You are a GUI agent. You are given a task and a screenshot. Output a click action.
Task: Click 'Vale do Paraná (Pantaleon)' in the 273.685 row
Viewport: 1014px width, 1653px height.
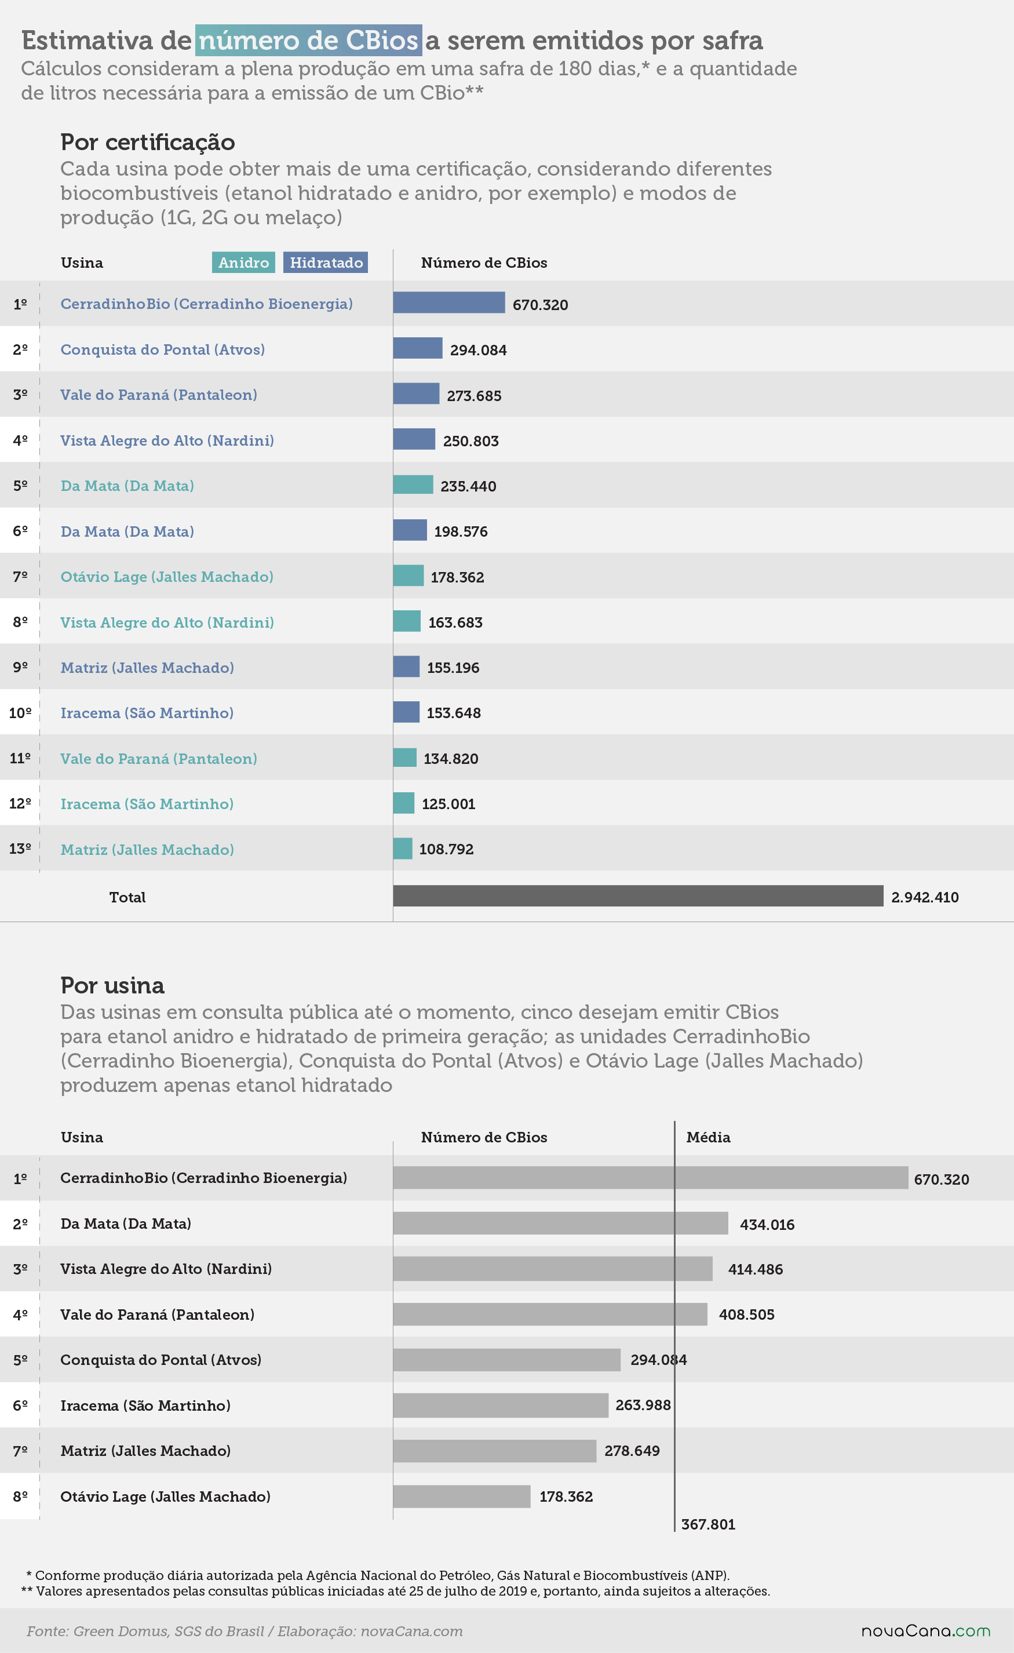coord(159,395)
